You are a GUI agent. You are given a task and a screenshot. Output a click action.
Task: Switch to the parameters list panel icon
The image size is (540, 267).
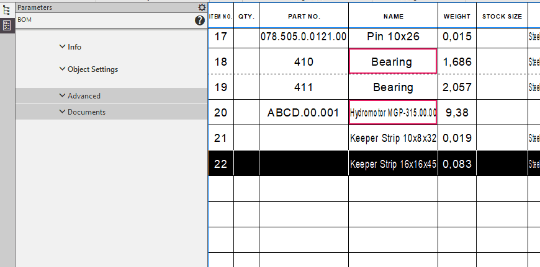tap(7, 25)
